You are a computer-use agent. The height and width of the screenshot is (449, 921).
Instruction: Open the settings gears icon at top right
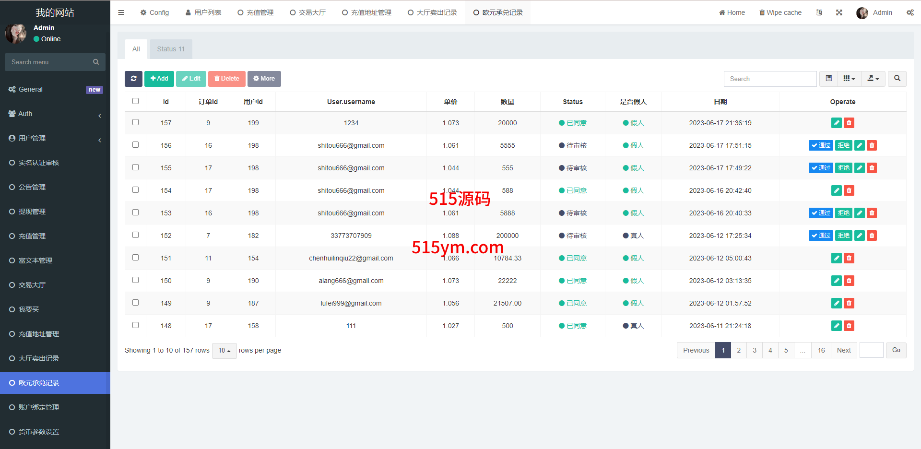pyautogui.click(x=909, y=12)
